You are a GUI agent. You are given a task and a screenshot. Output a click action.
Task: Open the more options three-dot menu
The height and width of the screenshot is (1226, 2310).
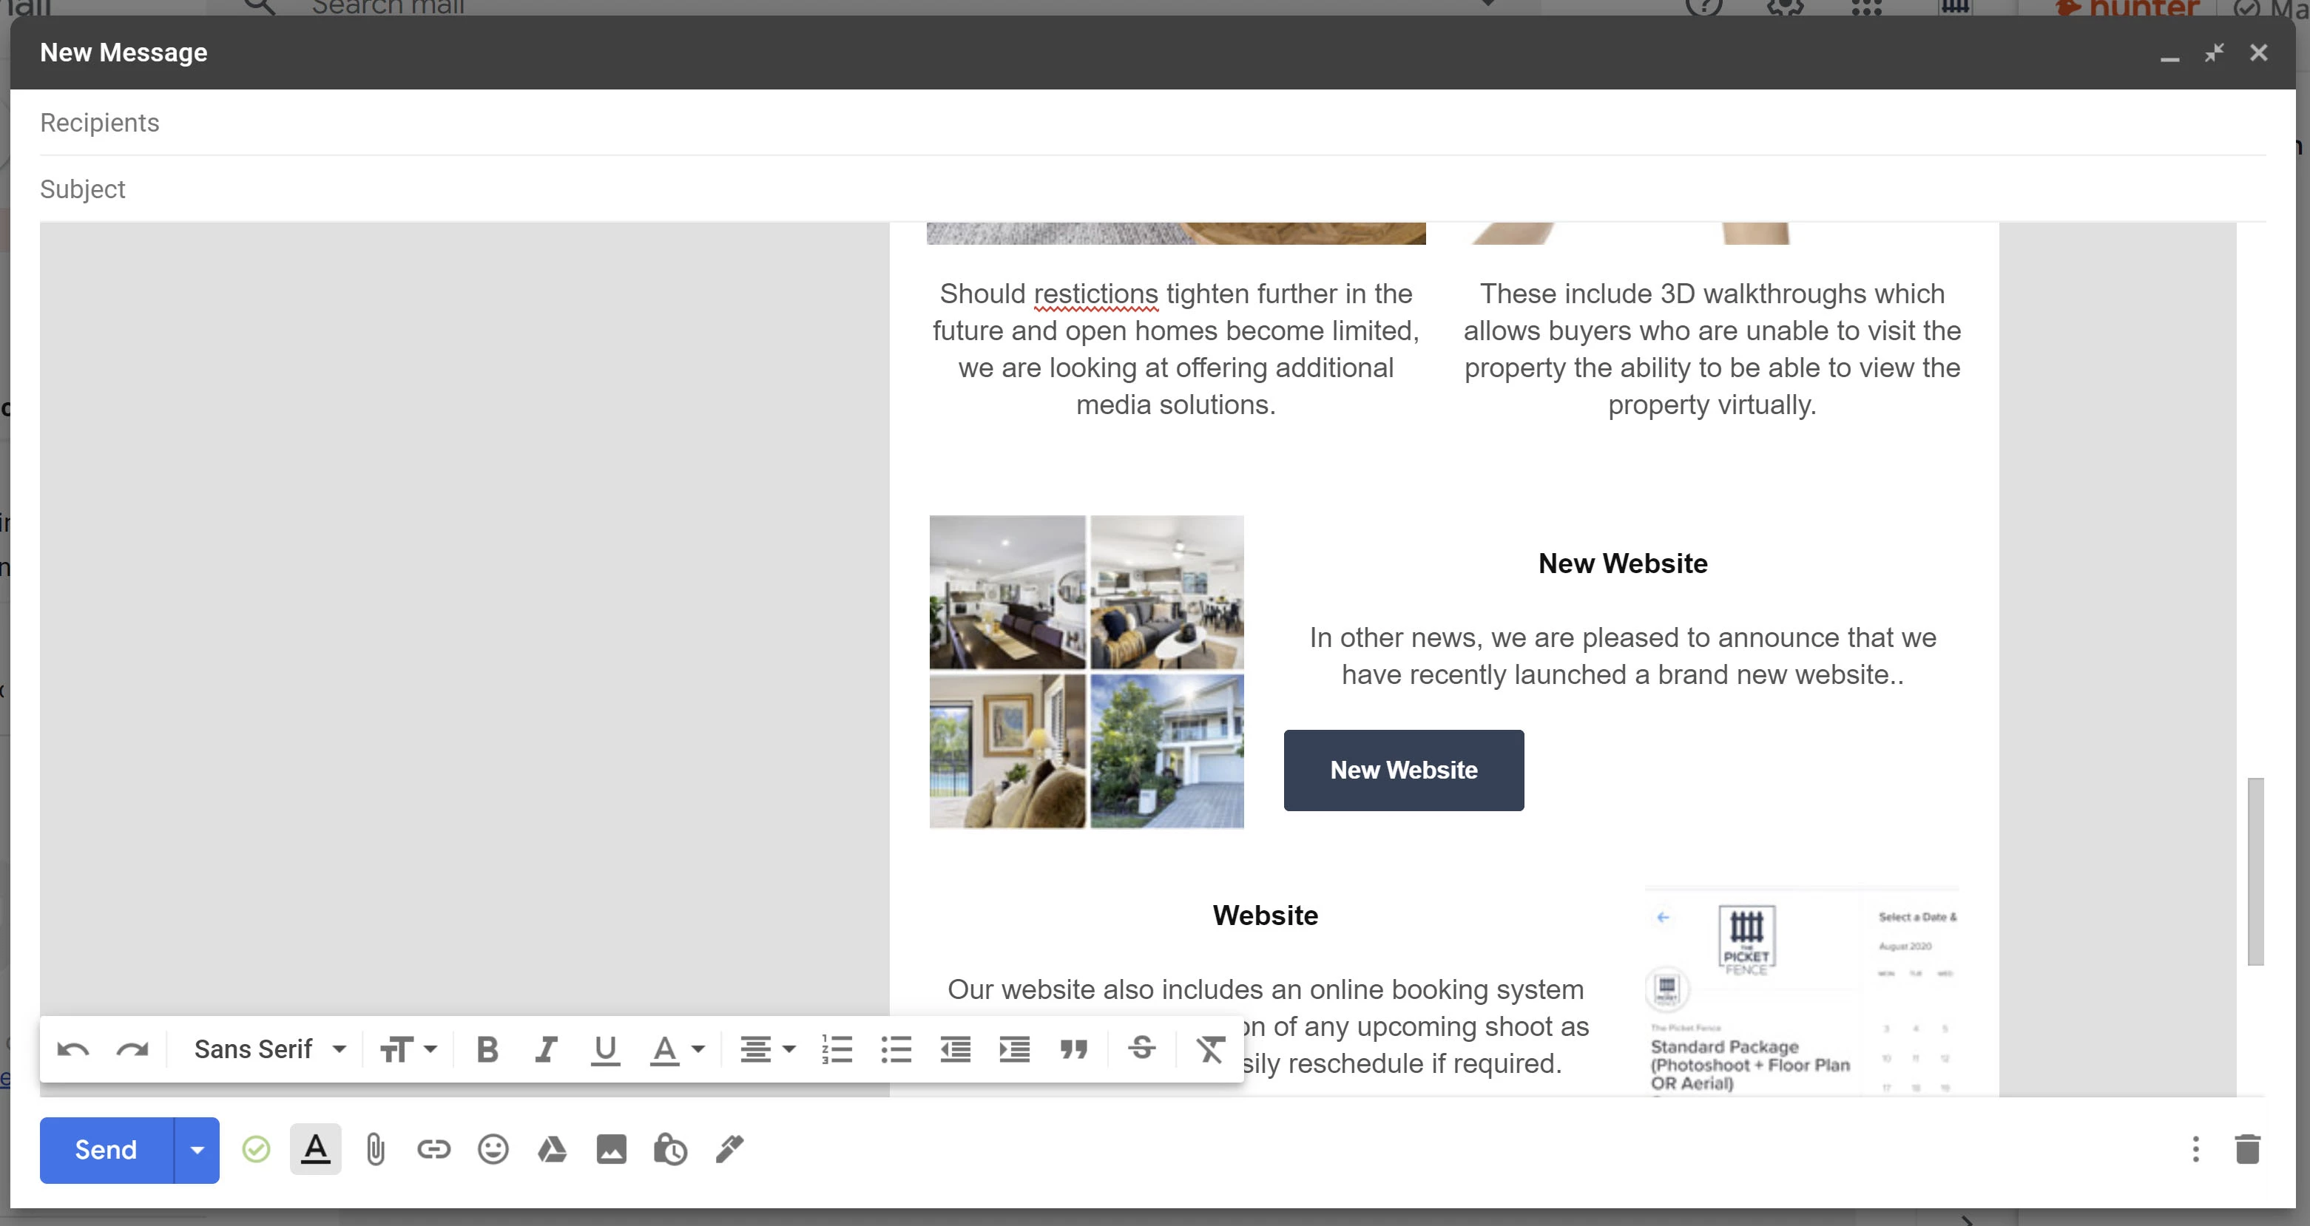pos(2195,1149)
